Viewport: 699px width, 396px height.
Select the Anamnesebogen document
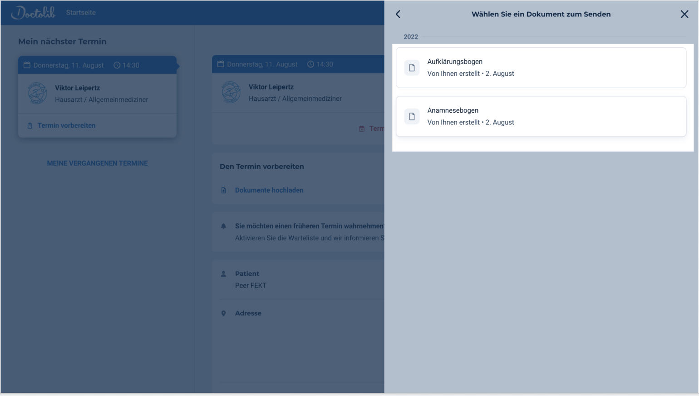[x=540, y=116]
